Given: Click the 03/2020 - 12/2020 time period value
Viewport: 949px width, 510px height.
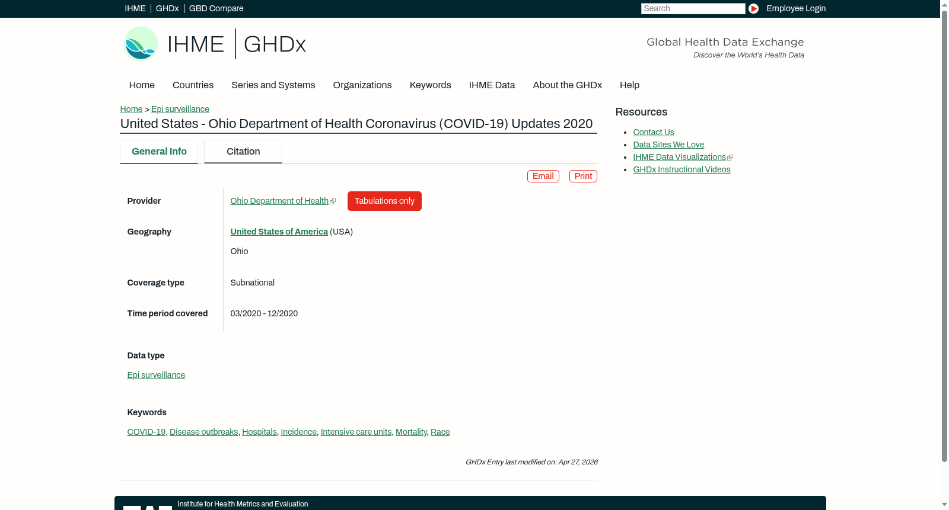Looking at the screenshot, I should [x=264, y=313].
